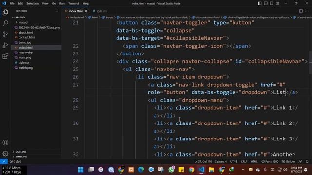Split the editor right
This screenshot has height=175, width=312.
click(x=301, y=11)
